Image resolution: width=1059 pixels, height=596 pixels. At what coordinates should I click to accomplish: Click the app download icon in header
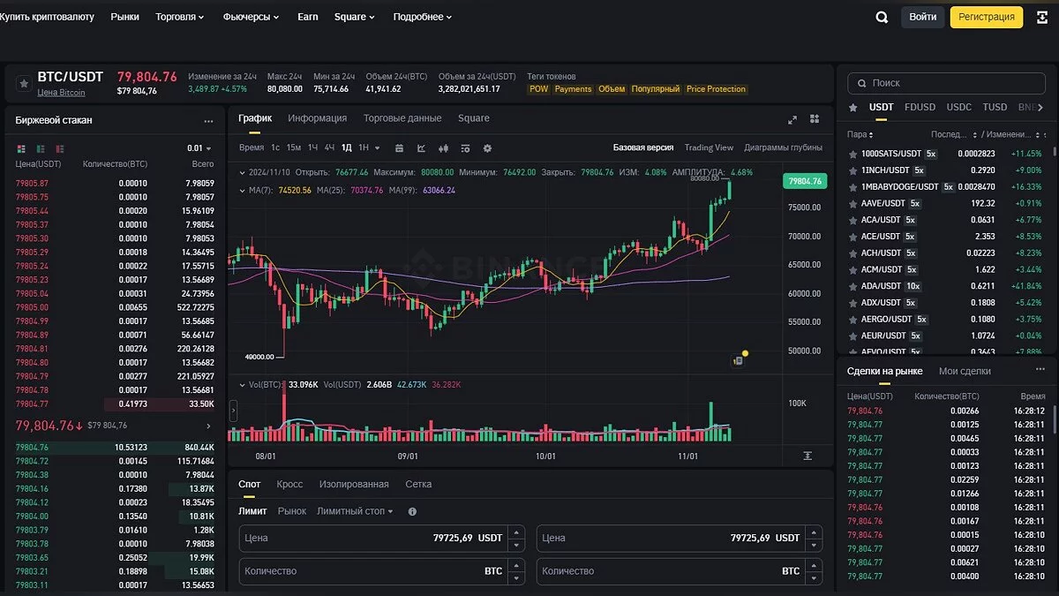click(x=1041, y=17)
